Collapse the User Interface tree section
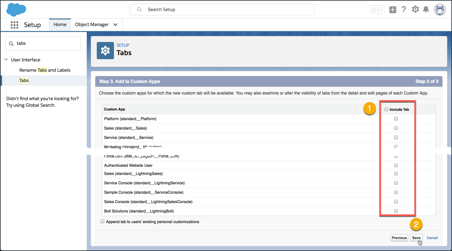This screenshot has width=452, height=251. pyautogui.click(x=6, y=59)
